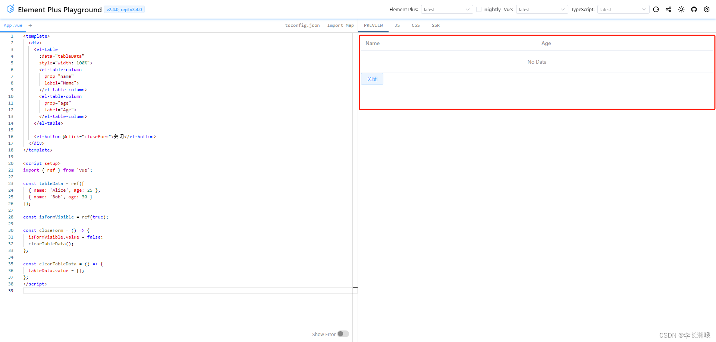Open the GitHub repository icon
The height and width of the screenshot is (342, 716).
(x=694, y=9)
